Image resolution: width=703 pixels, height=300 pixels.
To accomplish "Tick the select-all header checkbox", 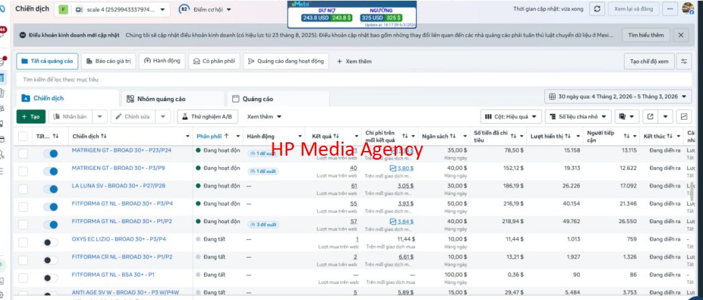I will [23, 136].
